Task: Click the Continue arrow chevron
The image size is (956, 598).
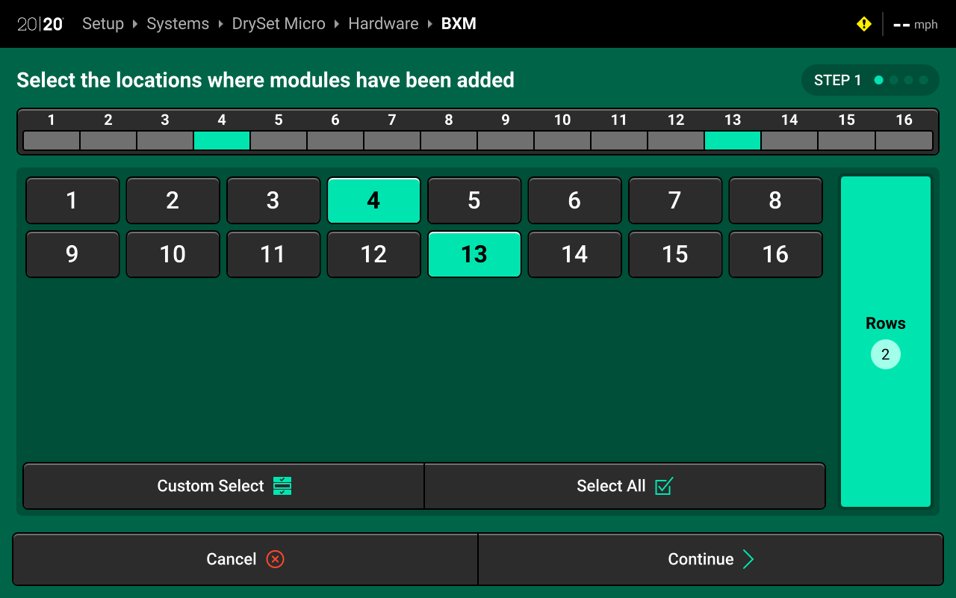Action: 748,559
